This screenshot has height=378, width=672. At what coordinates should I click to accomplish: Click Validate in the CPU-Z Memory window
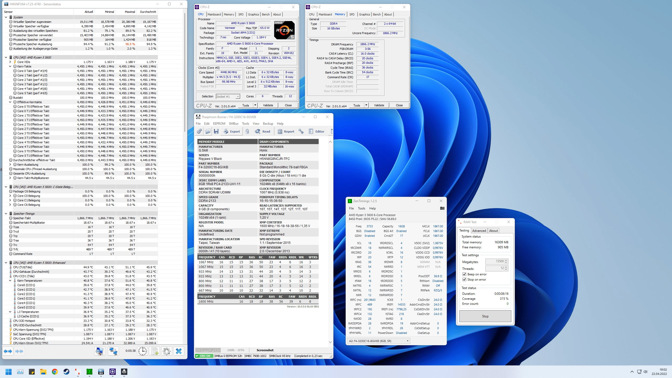click(x=379, y=105)
